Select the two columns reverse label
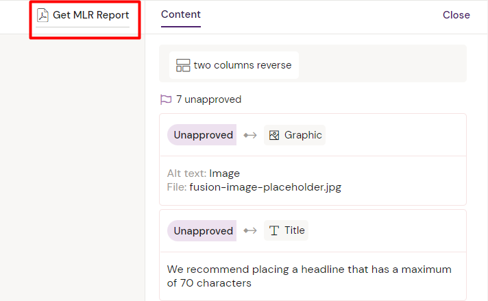Image resolution: width=488 pixels, height=301 pixels. tap(243, 66)
